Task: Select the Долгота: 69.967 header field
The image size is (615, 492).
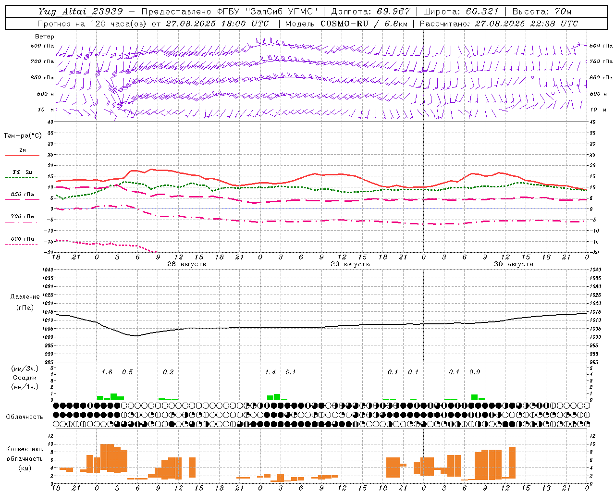Action: 371,12
